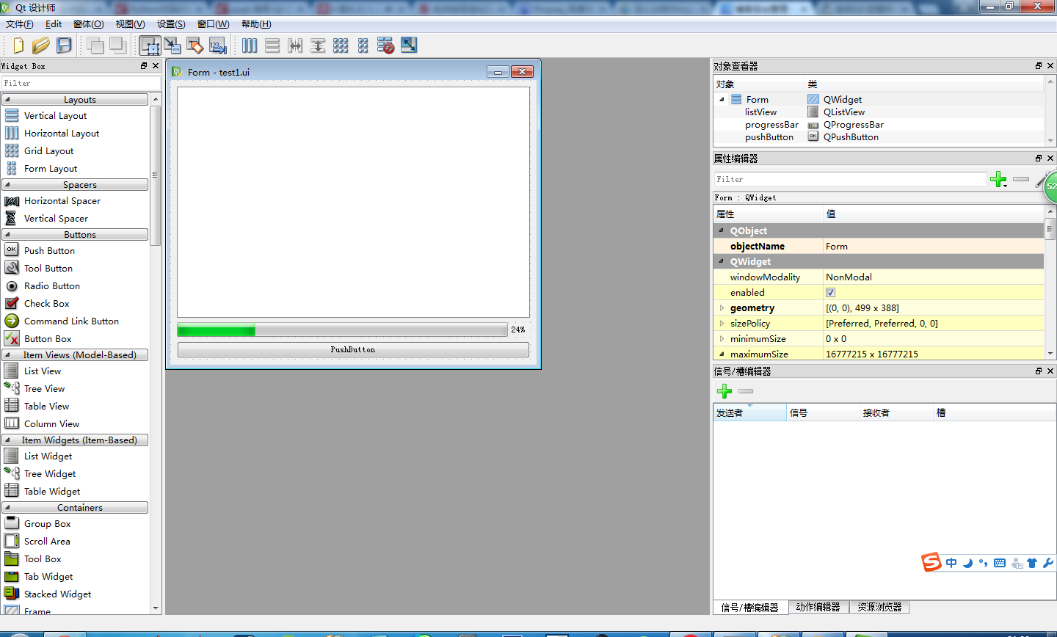Collapse the Spacers category header
1057x637 pixels.
75,184
